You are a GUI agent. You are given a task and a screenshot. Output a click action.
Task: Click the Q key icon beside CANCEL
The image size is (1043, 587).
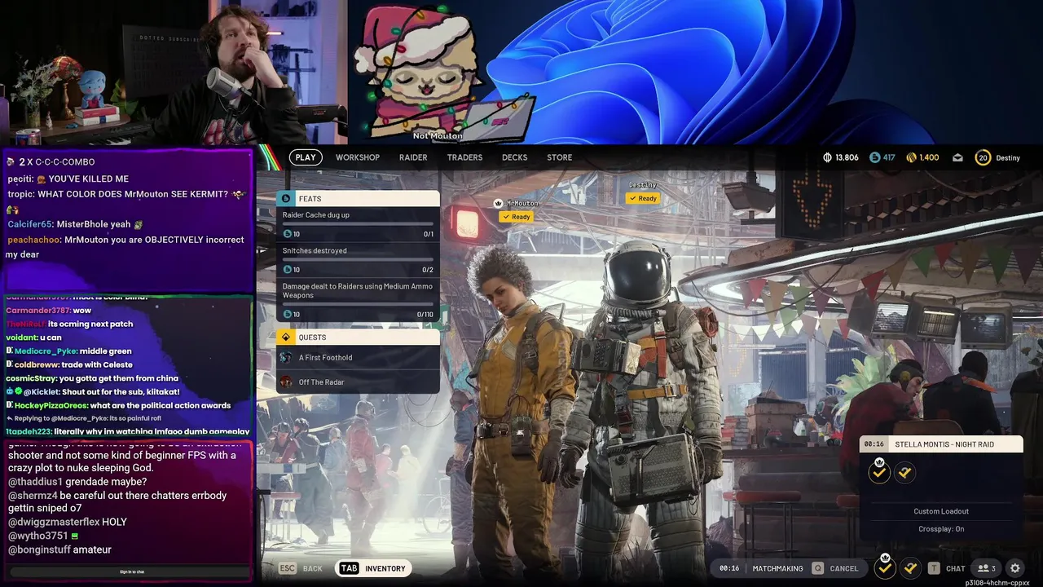(817, 568)
